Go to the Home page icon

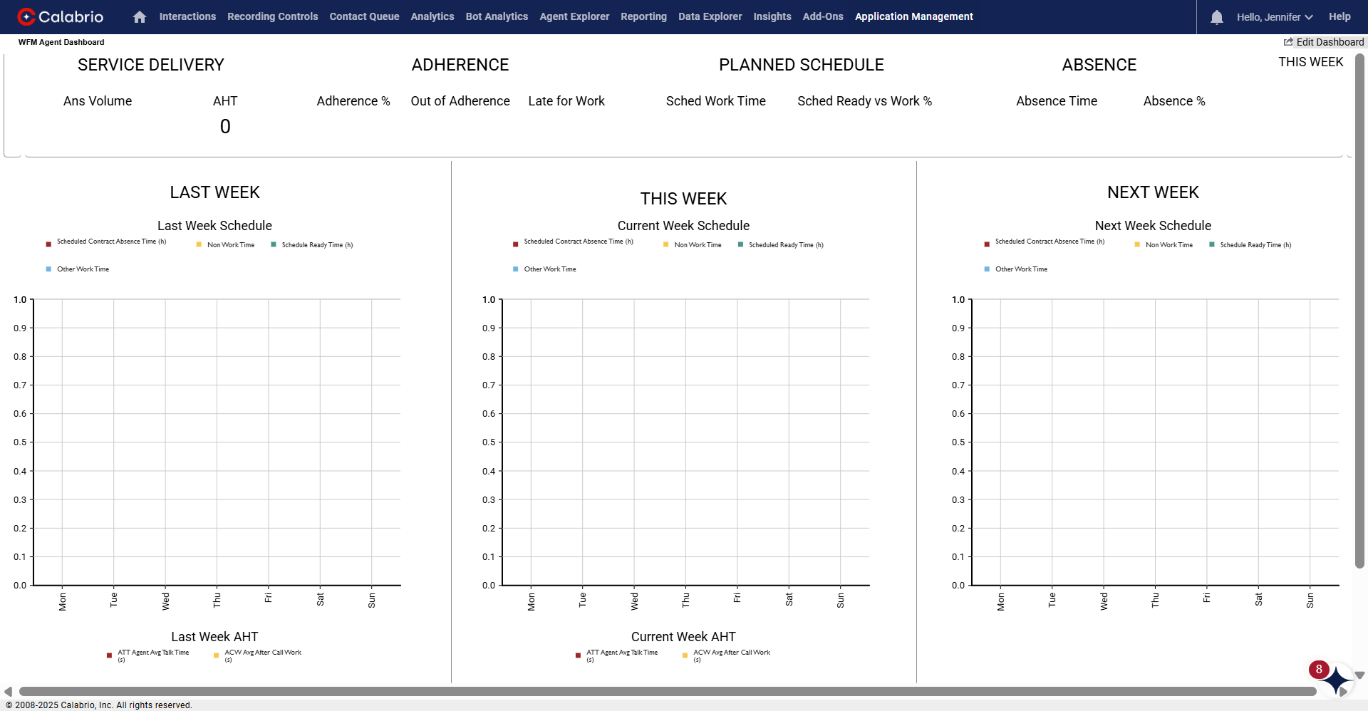[140, 17]
